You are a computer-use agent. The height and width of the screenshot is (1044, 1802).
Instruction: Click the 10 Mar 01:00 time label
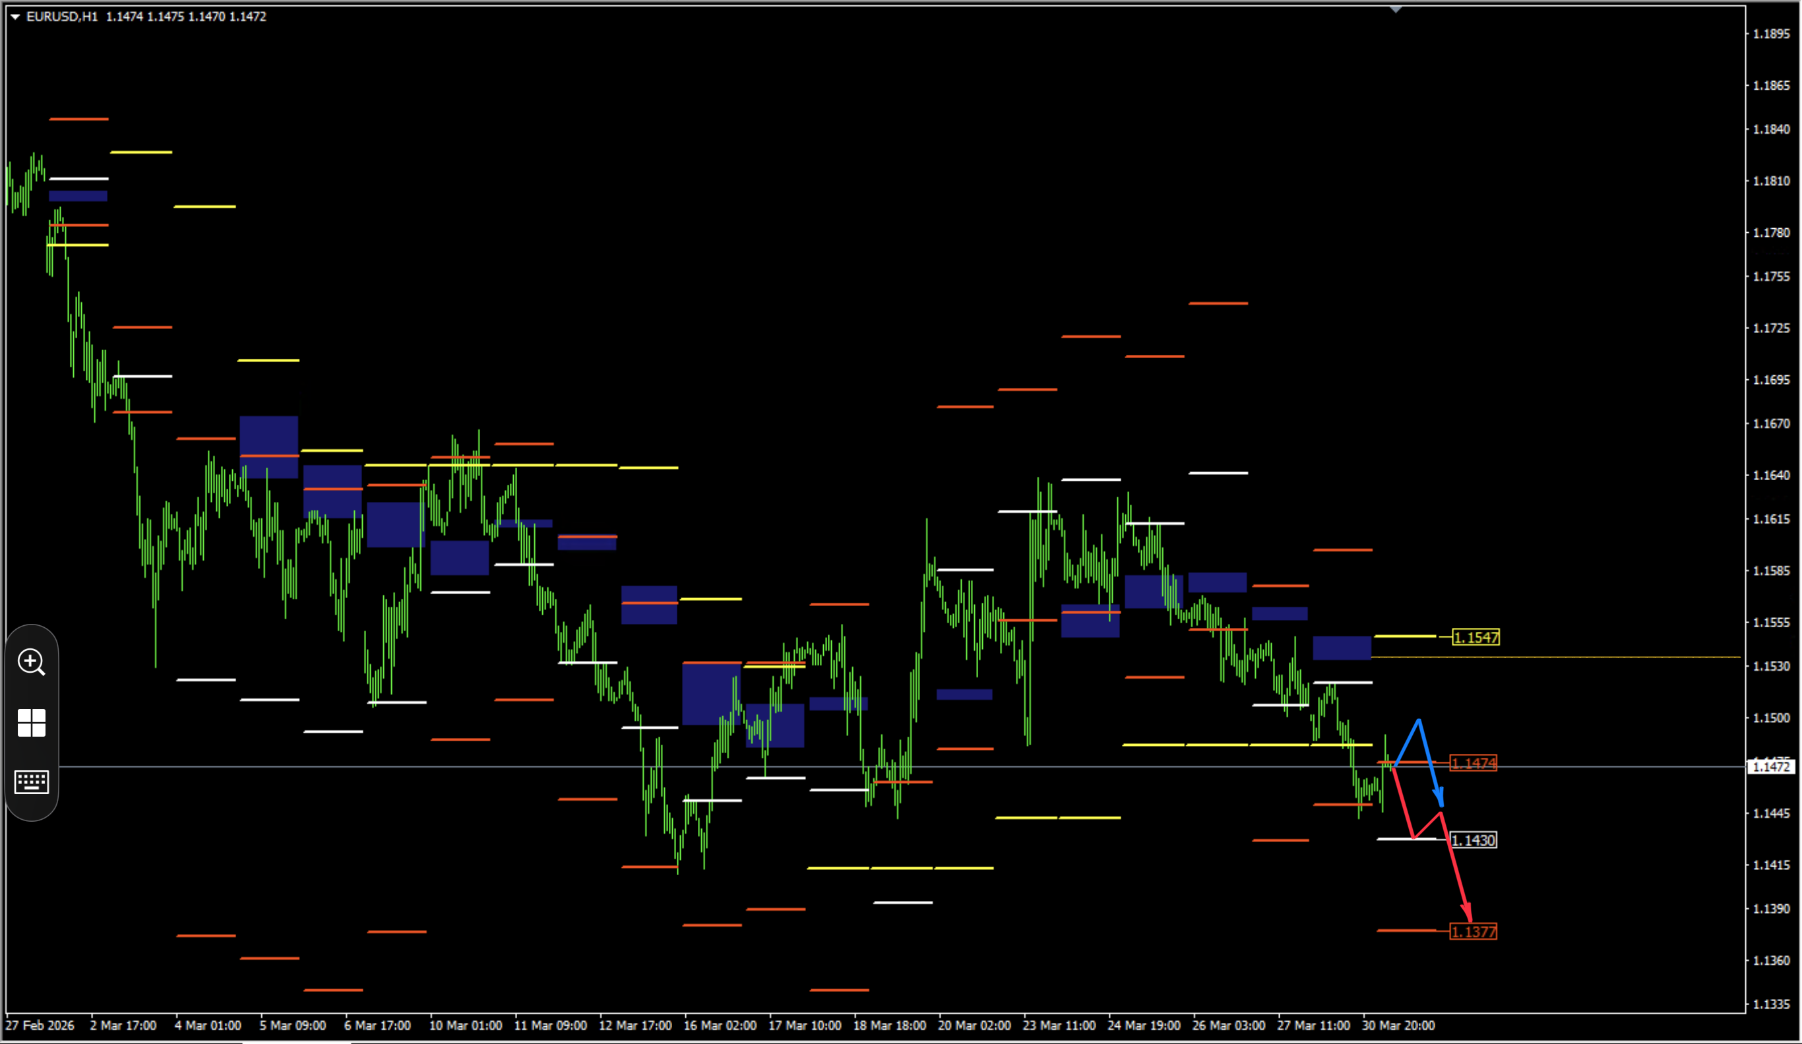point(466,1026)
